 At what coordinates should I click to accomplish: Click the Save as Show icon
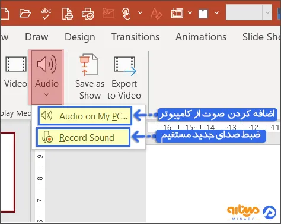(90, 77)
